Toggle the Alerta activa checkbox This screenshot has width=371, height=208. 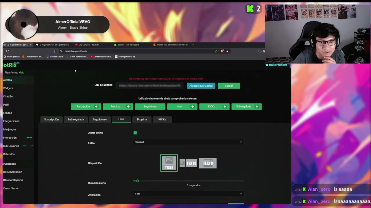coord(135,133)
